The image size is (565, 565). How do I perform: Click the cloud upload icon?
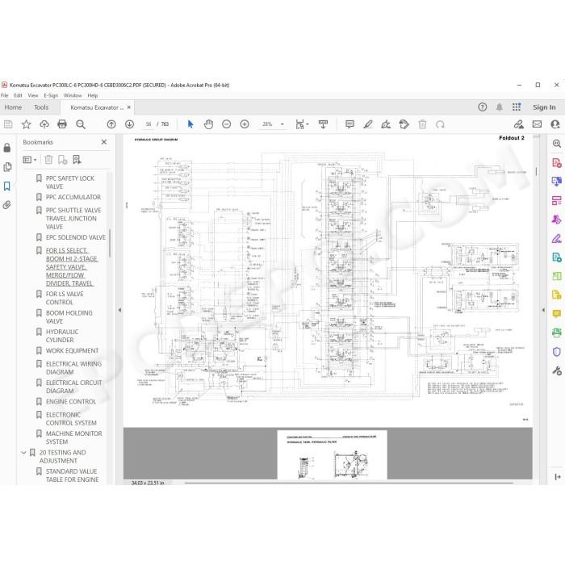[x=44, y=124]
